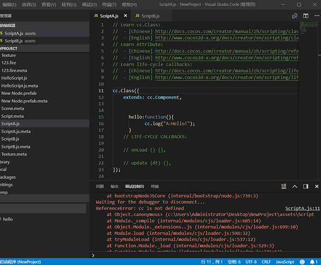
Task: Expand the Texture folder in explorer
Action: point(8,55)
